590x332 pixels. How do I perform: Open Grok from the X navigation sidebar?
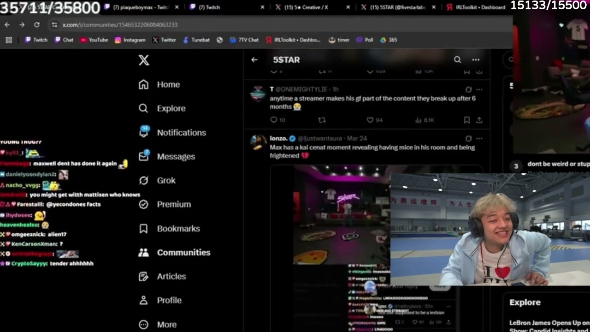[157, 180]
